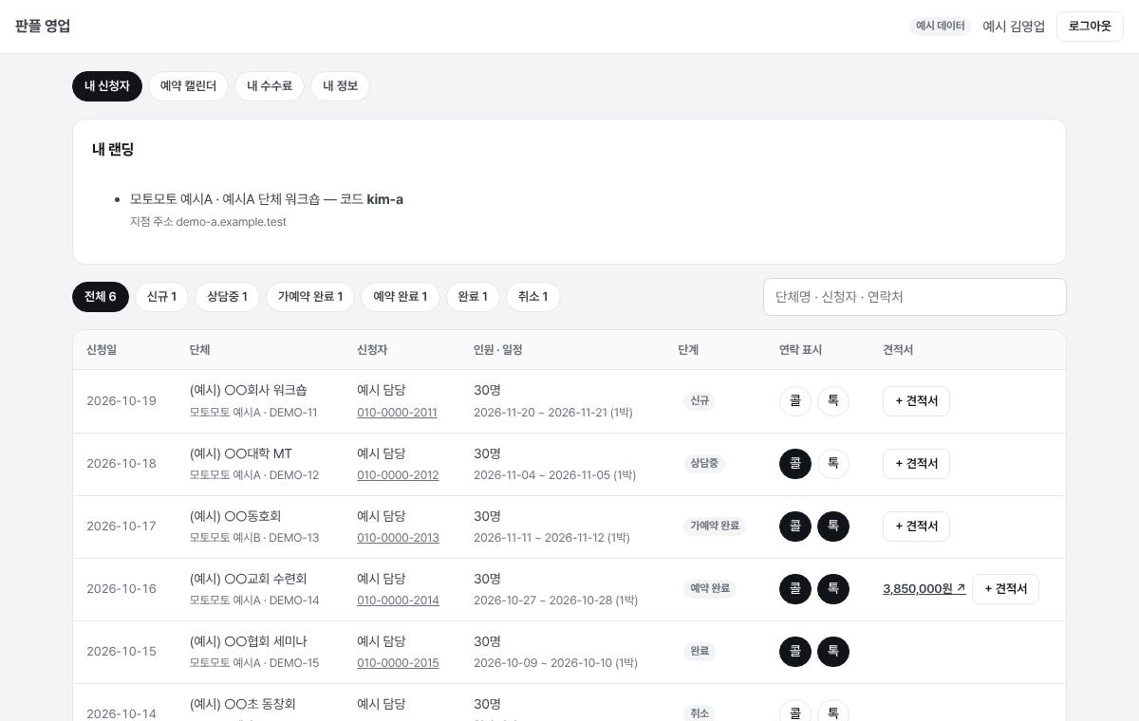1139x721 pixels.
Task: Call phone number 010-0000-2011
Action: click(397, 413)
